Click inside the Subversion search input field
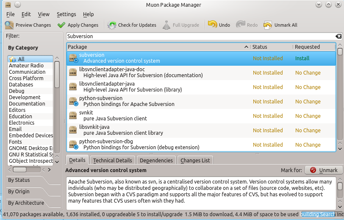Image resolution: width=344 pixels, height=220 pixels. click(199, 36)
